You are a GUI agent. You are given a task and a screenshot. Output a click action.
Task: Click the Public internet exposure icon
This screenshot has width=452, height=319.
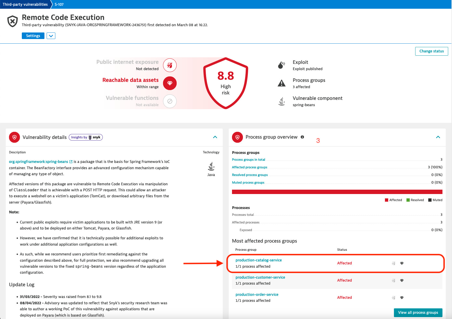(170, 65)
